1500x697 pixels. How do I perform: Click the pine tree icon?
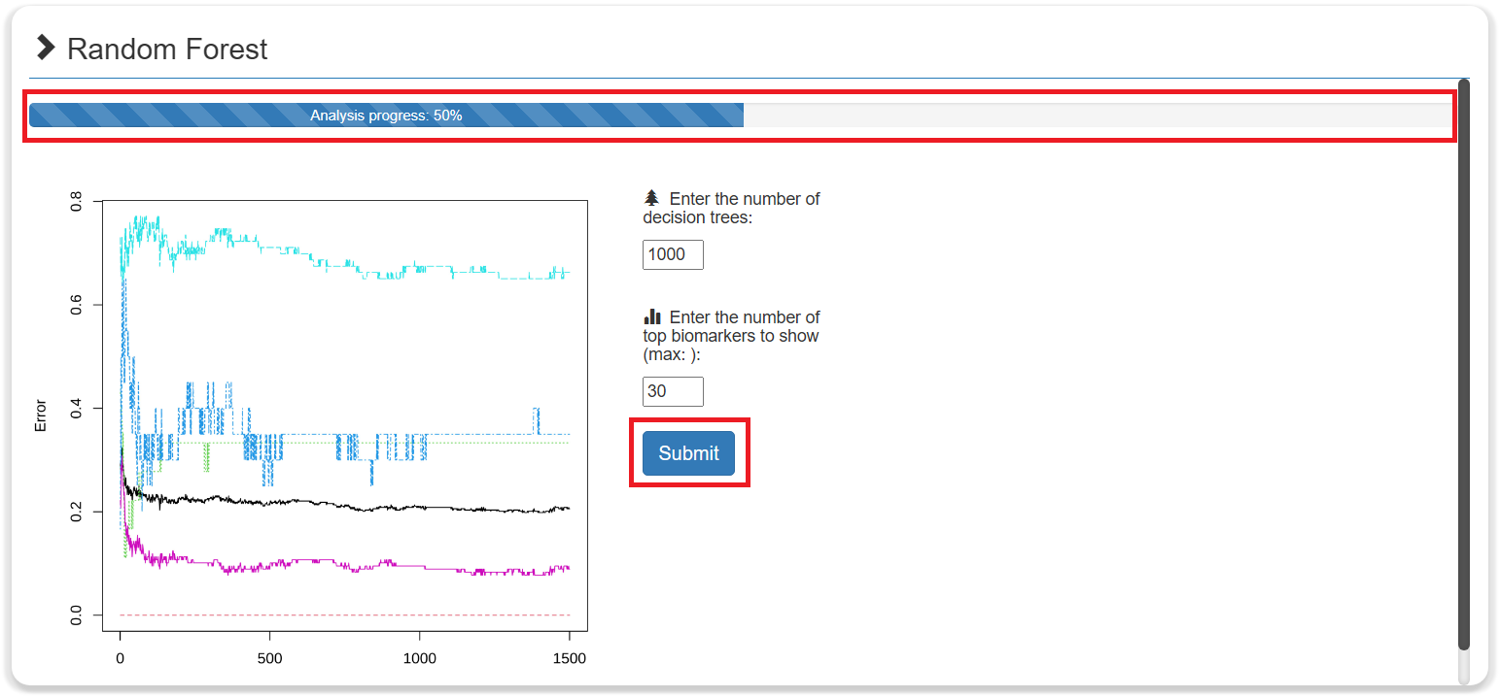coord(652,198)
